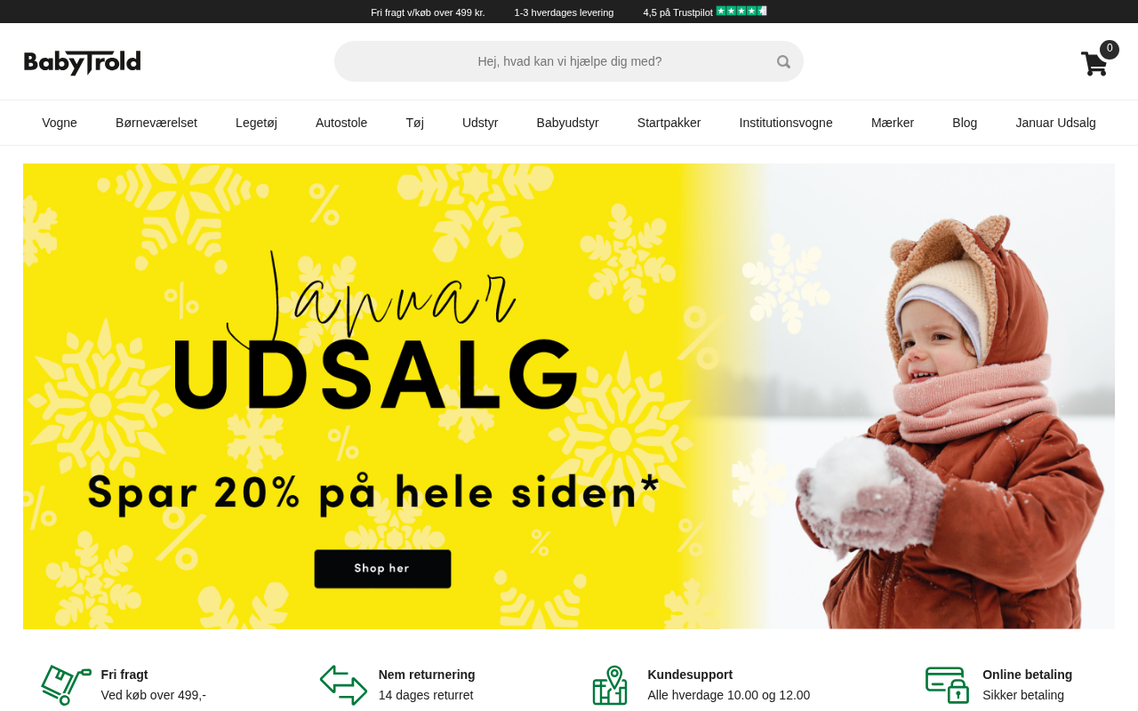This screenshot has width=1138, height=711.
Task: Select the Legetøj menu item
Action: (256, 123)
